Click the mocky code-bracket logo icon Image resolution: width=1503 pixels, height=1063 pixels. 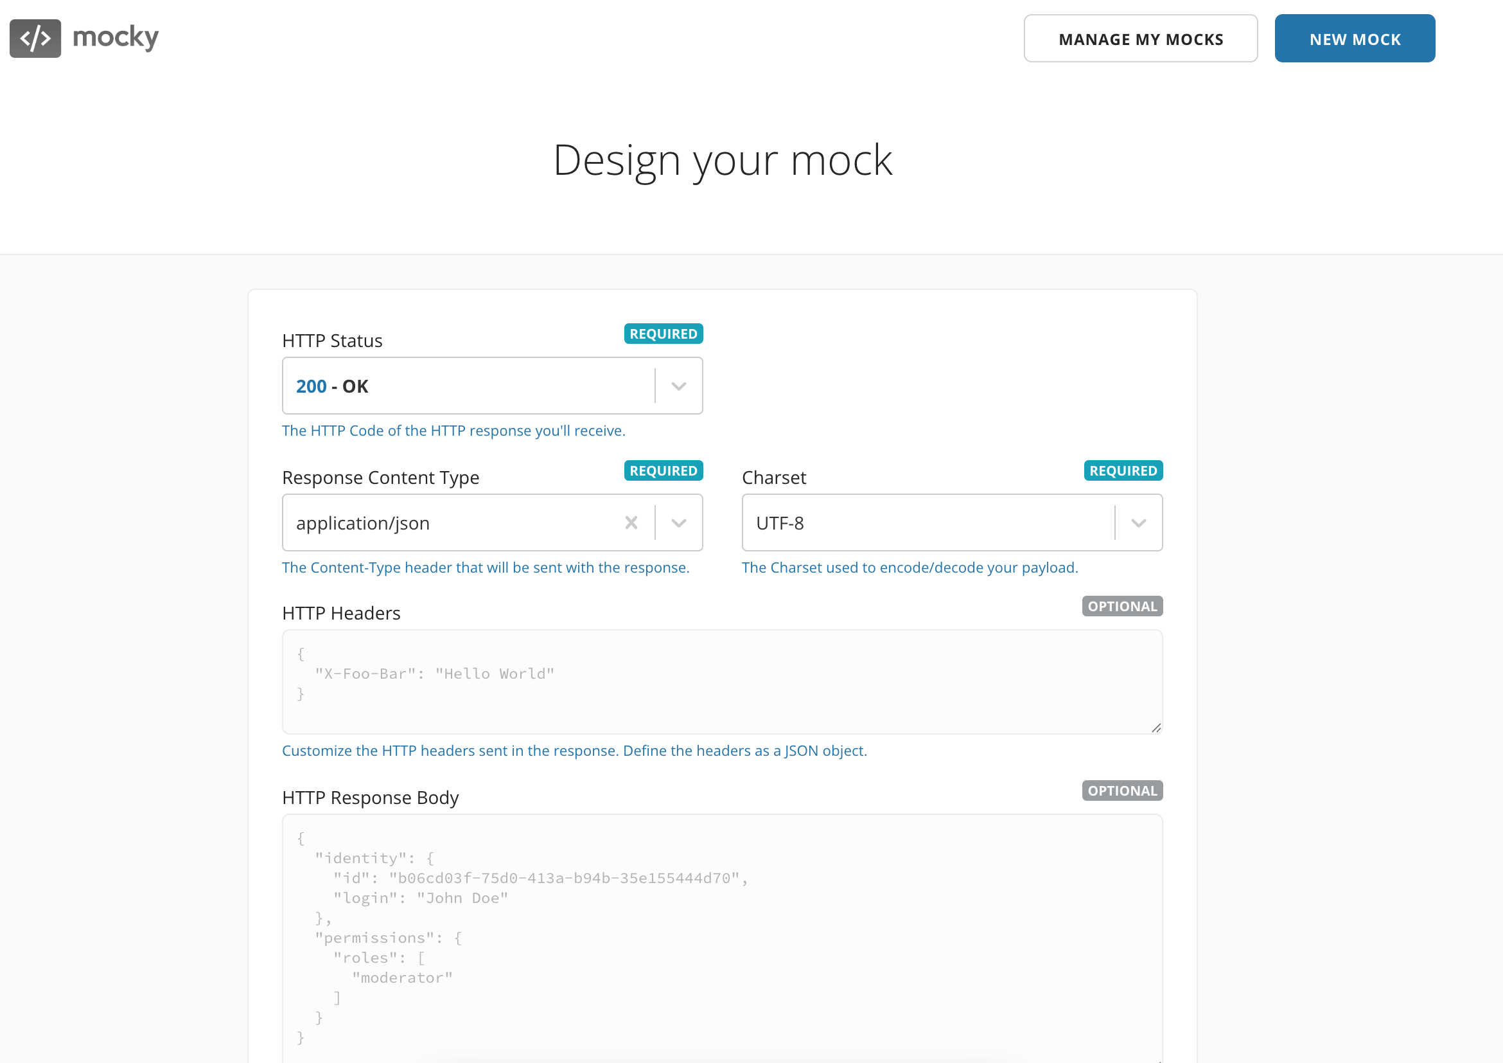(35, 39)
